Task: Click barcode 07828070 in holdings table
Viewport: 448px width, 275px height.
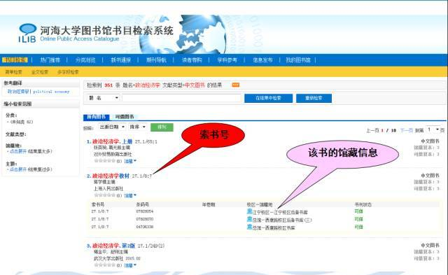Action: click(x=145, y=219)
